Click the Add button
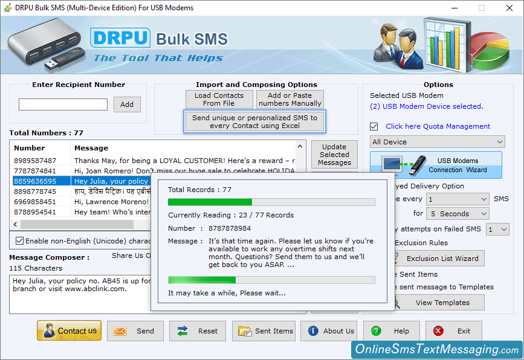Image resolution: width=524 pixels, height=360 pixels. 127,104
